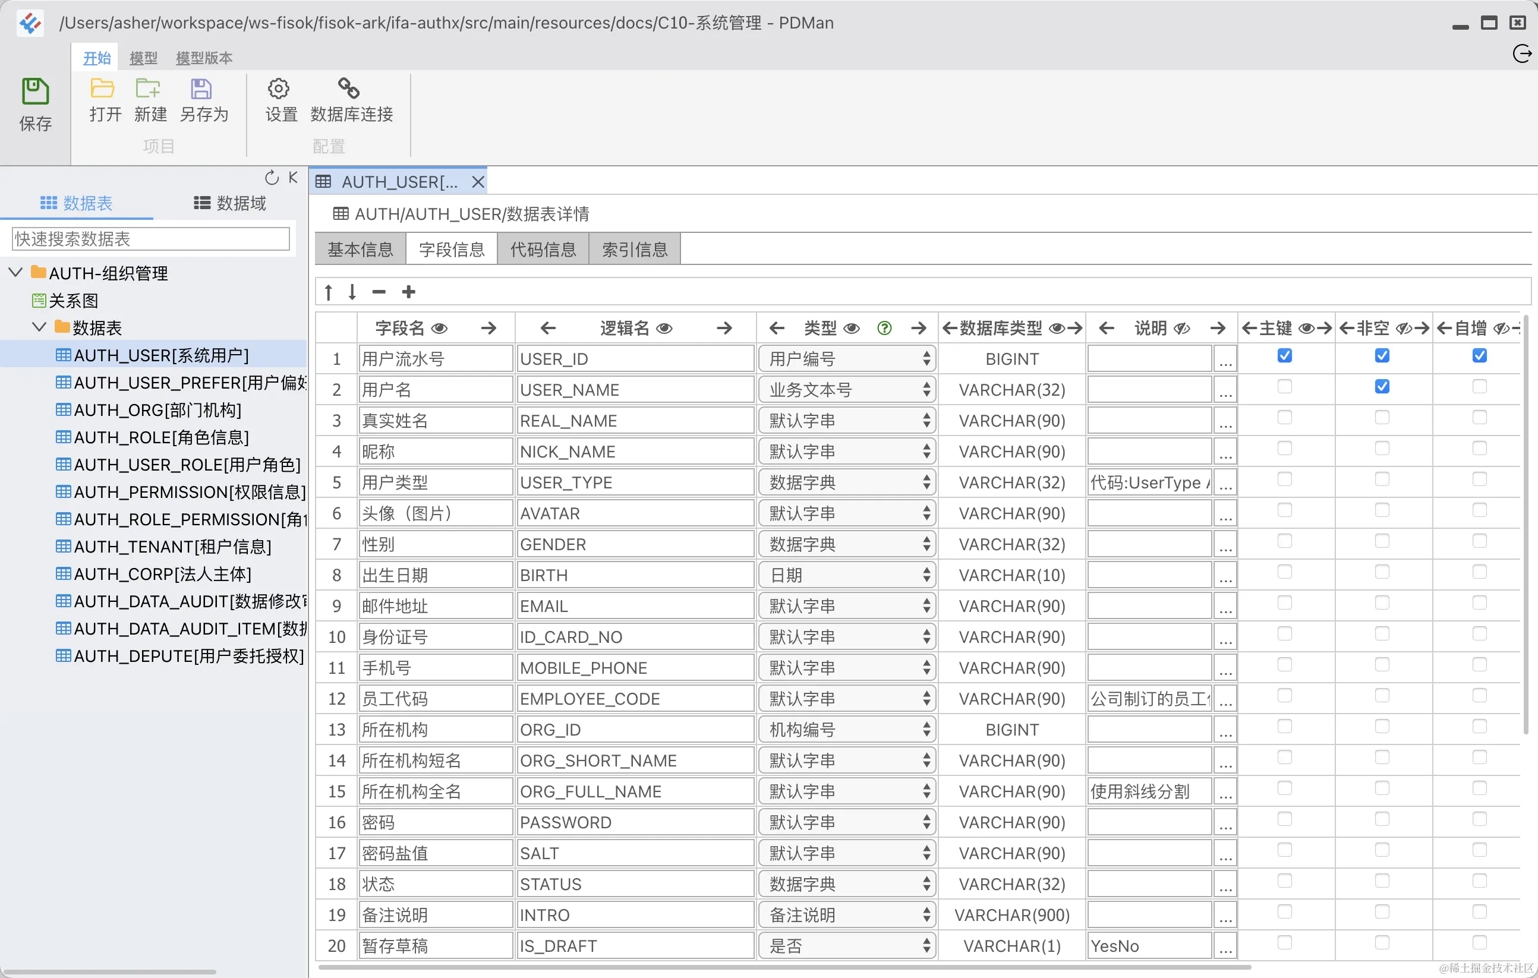Screen dimensions: 1538x978
Task: Uncheck the primary key box for USER_ID
Action: click(1284, 355)
